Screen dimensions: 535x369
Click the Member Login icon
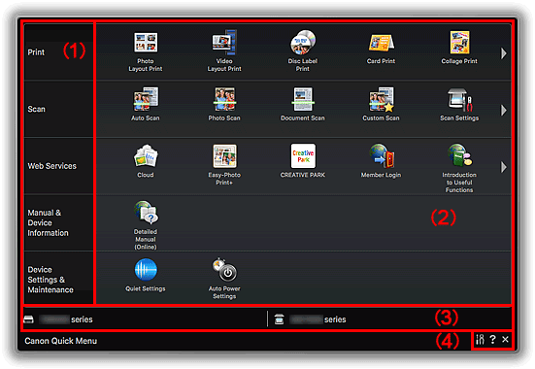pos(381,156)
